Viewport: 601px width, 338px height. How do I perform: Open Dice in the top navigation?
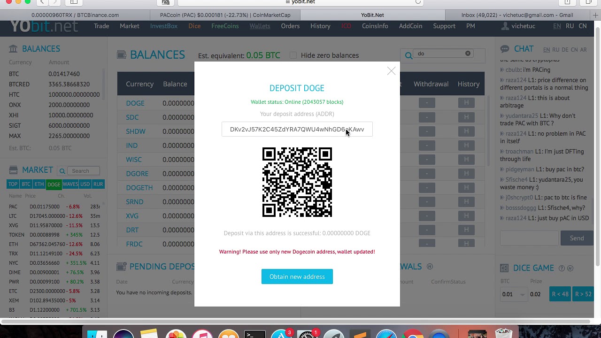(x=194, y=26)
